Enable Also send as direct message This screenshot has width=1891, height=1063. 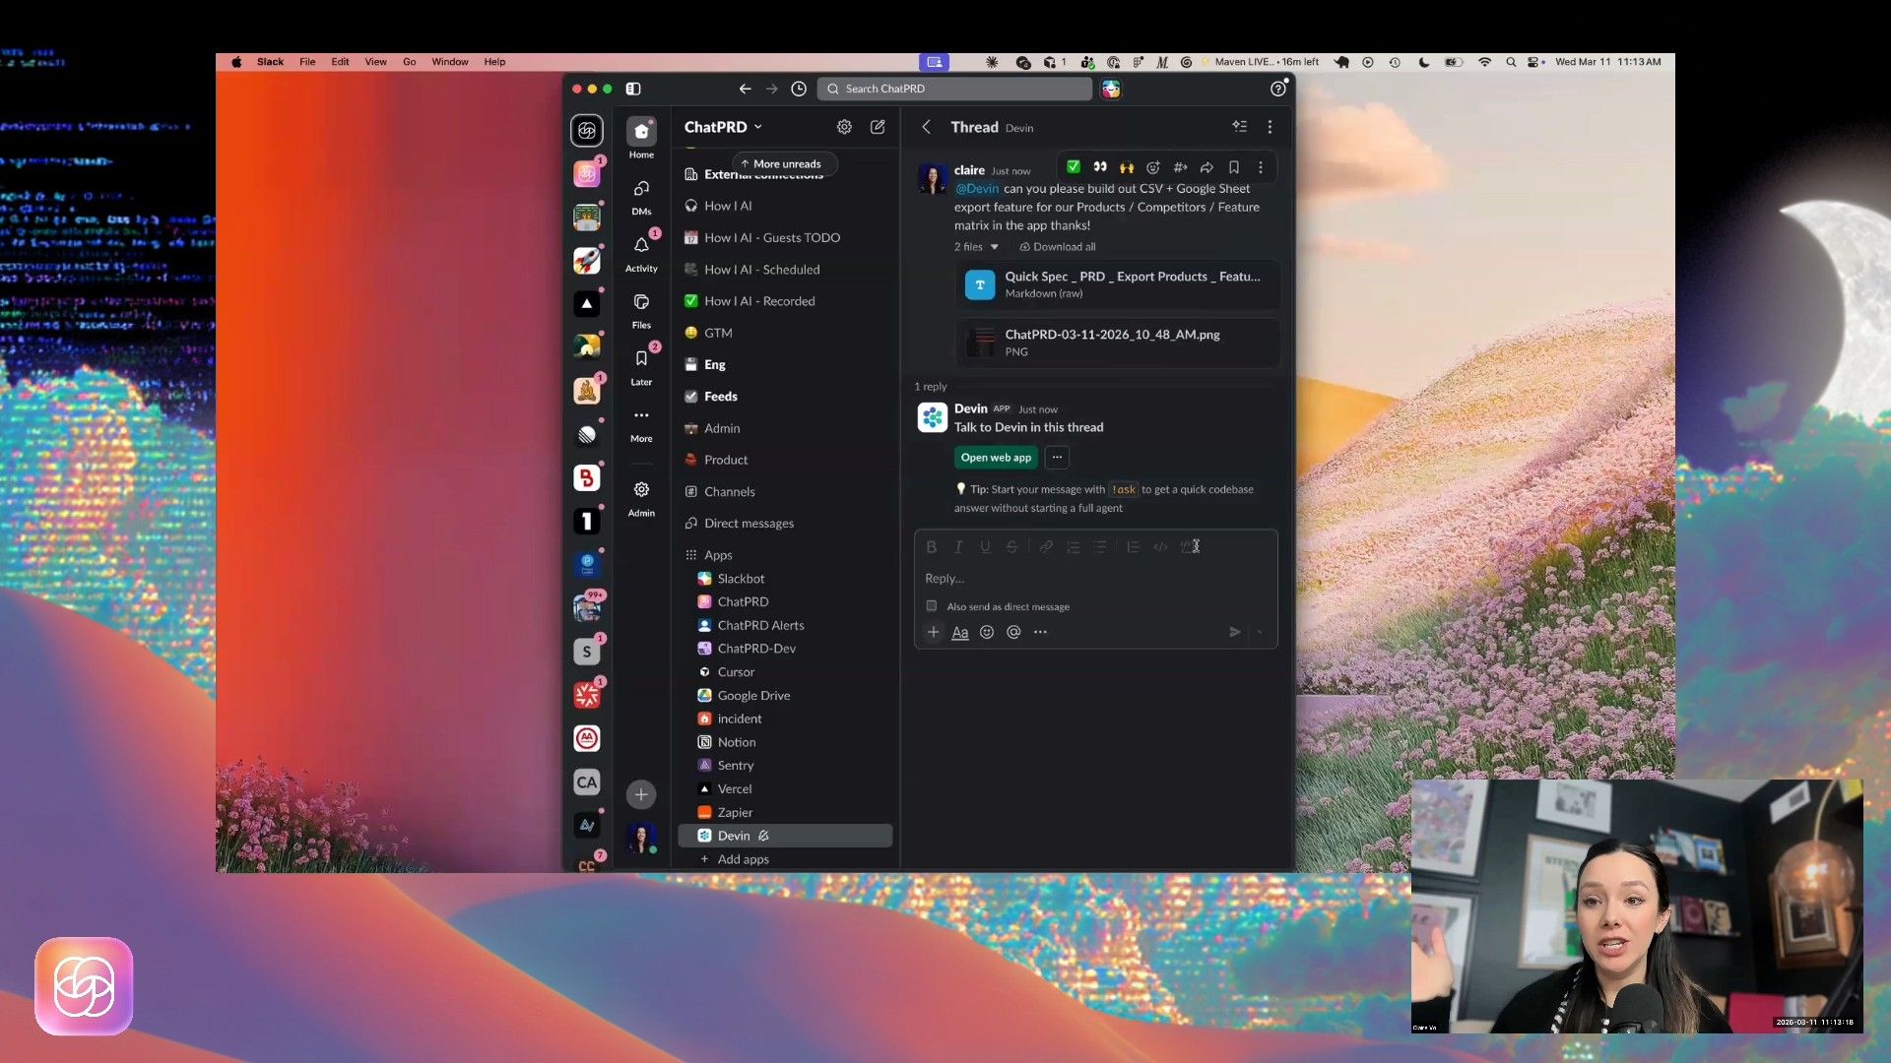pyautogui.click(x=932, y=606)
